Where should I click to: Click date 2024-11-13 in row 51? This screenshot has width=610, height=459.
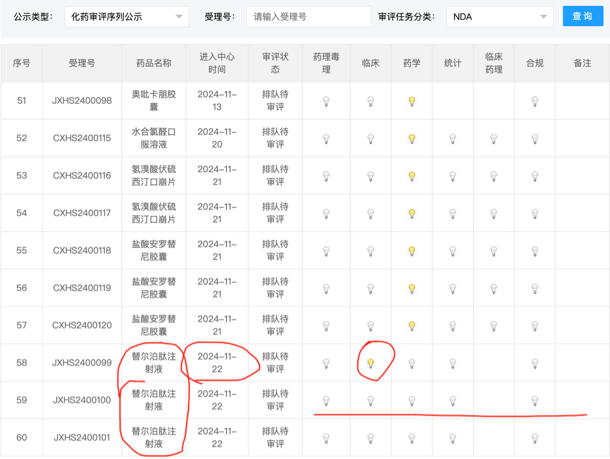pos(217,100)
